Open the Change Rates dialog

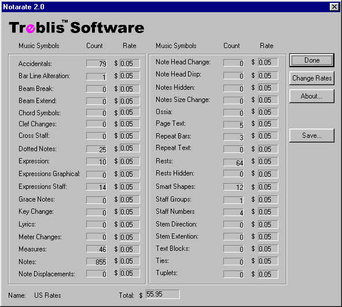312,78
